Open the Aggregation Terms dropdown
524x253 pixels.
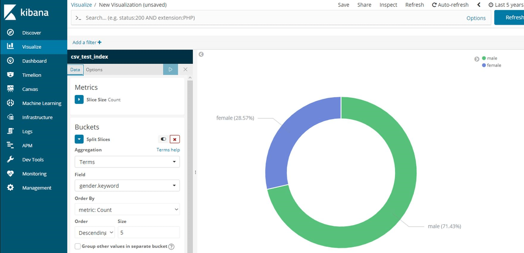tap(127, 162)
